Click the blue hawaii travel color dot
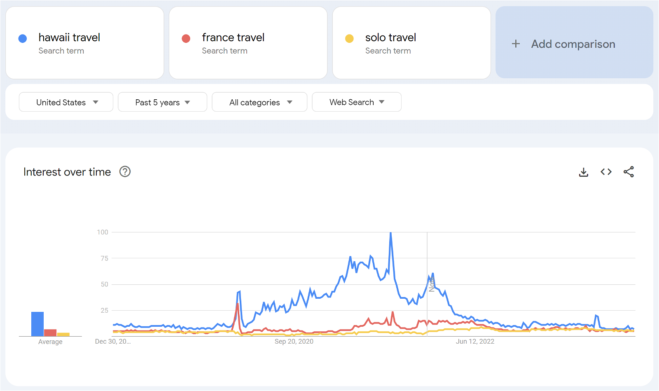The height and width of the screenshot is (391, 659). 23,39
